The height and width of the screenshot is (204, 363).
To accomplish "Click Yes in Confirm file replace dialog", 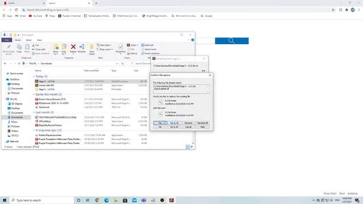I will pos(160,123).
